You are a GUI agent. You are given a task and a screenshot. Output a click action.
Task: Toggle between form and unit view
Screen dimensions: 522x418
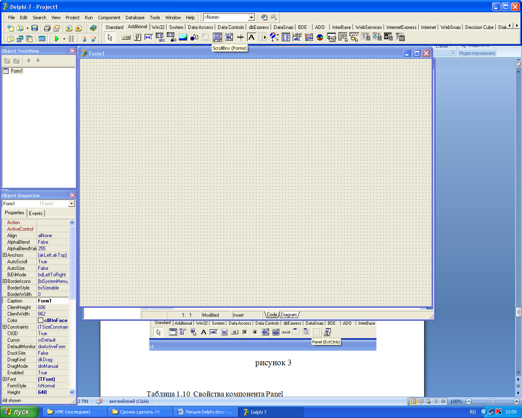click(30, 39)
